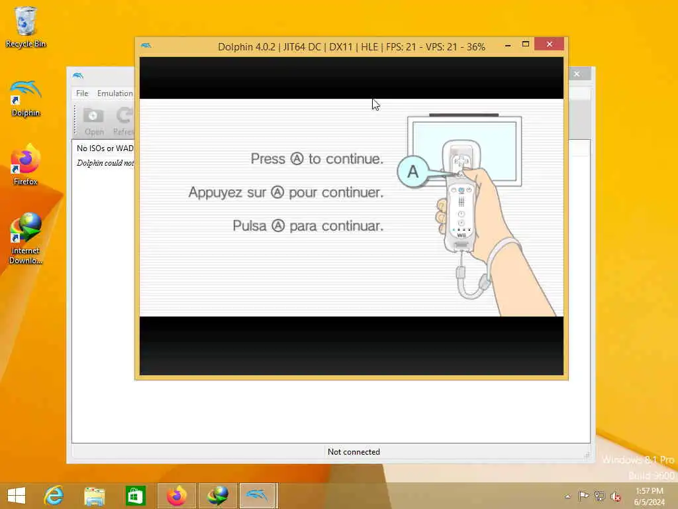Switch to Firefox in the taskbar
The image size is (678, 509).
tap(176, 496)
